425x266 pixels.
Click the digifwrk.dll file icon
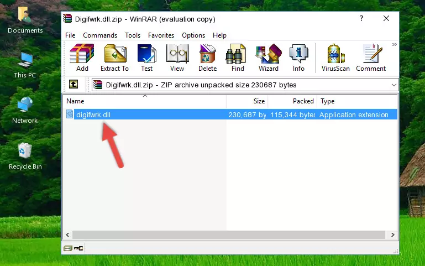(x=70, y=114)
